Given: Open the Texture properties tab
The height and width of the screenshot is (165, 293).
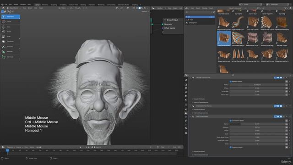Looking at the screenshot, I should 186,133.
